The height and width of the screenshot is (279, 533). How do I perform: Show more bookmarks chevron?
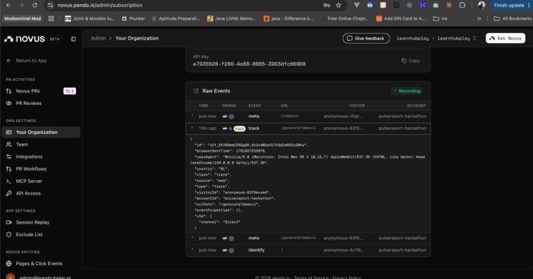point(479,18)
